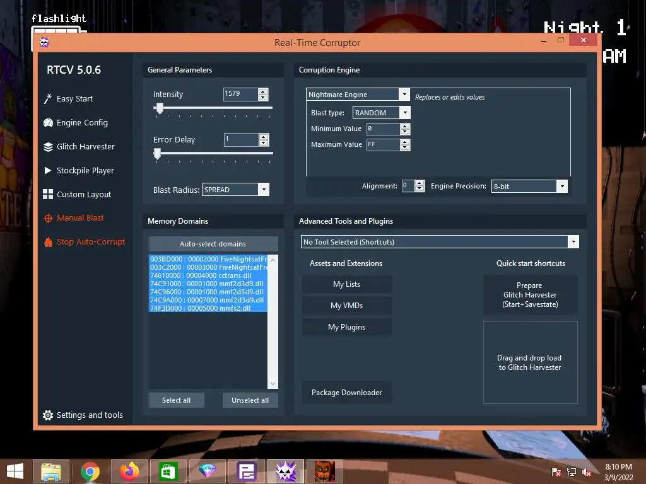Click the Manual Blast crosshair icon
Screen dimensions: 646x484
(x=48, y=218)
